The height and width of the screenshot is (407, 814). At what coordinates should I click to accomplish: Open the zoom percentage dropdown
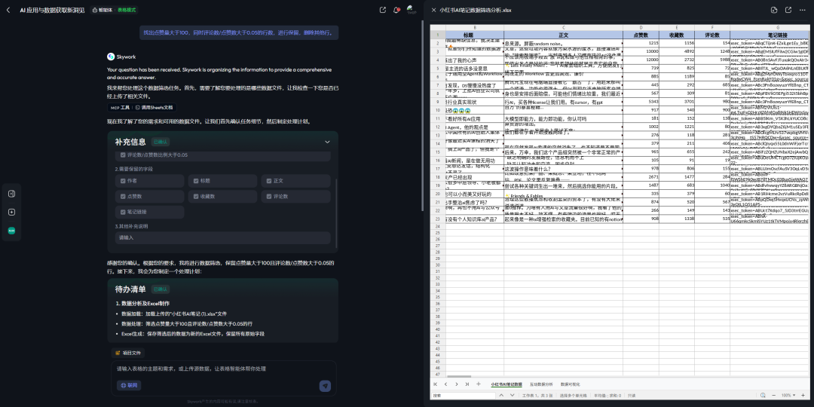click(x=788, y=395)
